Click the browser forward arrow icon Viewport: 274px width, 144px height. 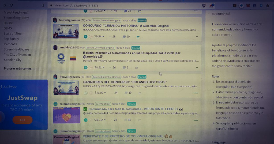coord(5,5)
